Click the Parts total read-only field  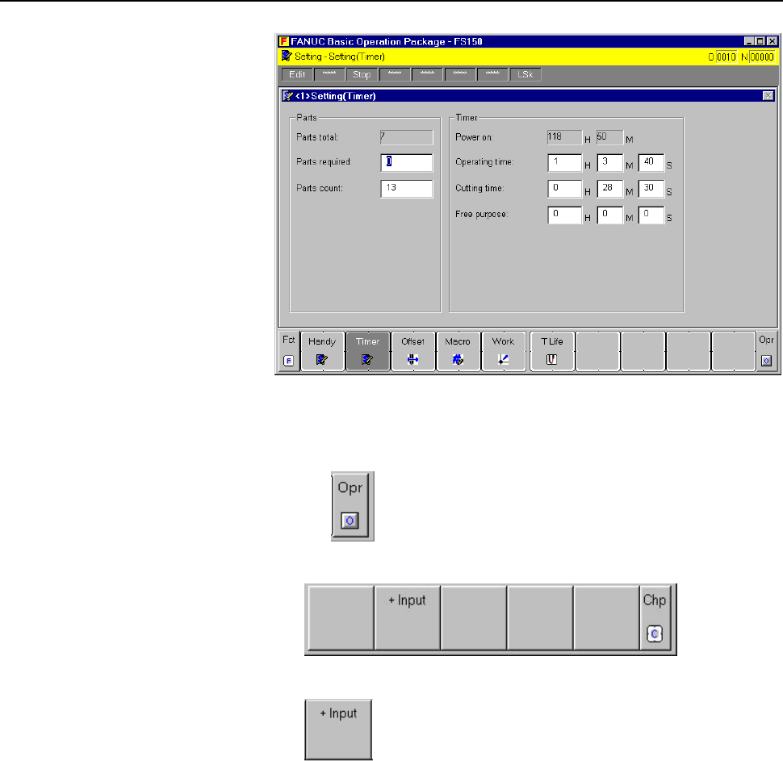click(x=407, y=137)
